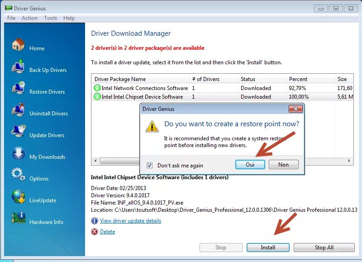The image size is (362, 262).
Task: Open the Tools menu
Action: point(51,18)
